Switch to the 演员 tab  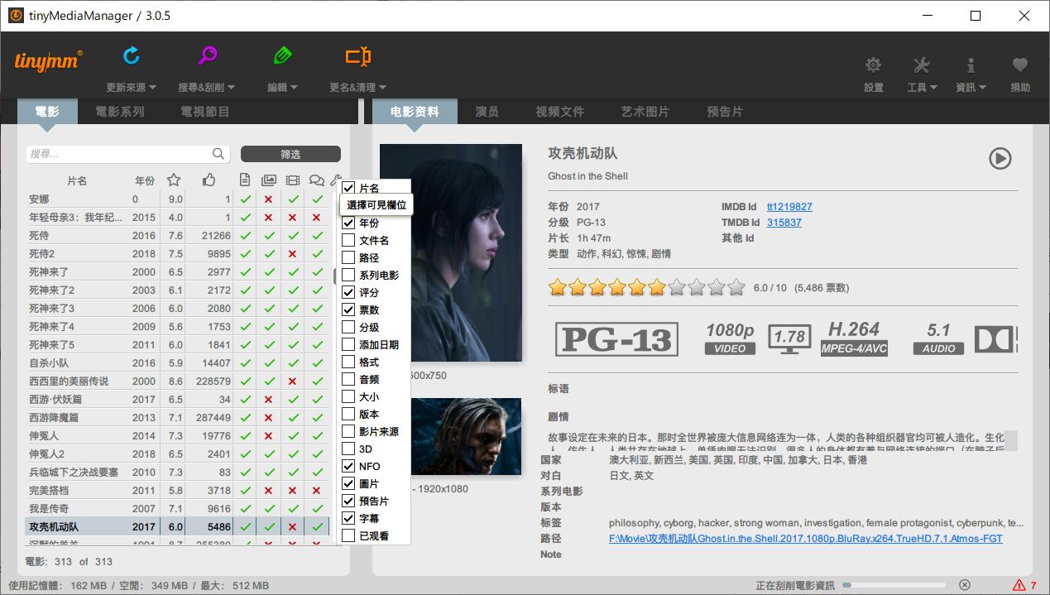tap(487, 111)
